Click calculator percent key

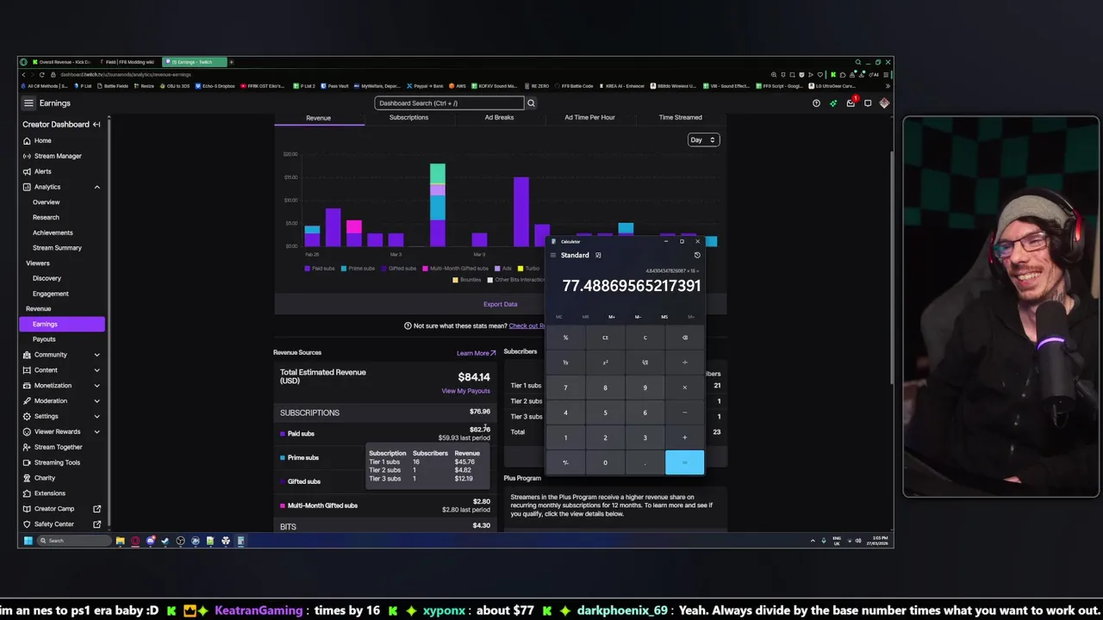pos(565,338)
